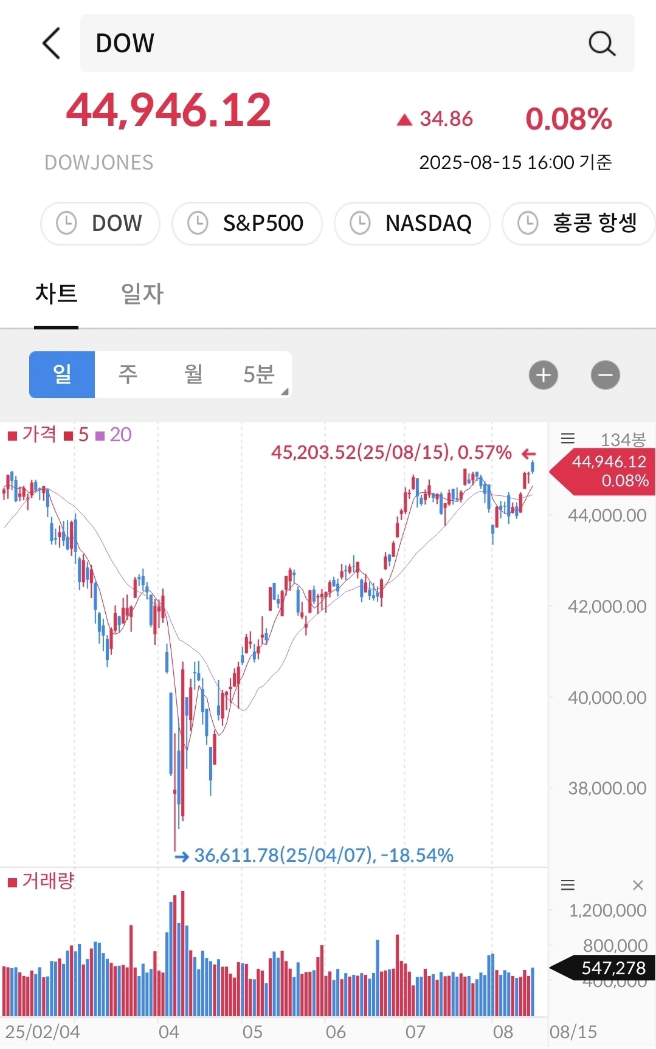Close the volume panel with X
Image resolution: width=656 pixels, height=1049 pixels.
click(638, 885)
